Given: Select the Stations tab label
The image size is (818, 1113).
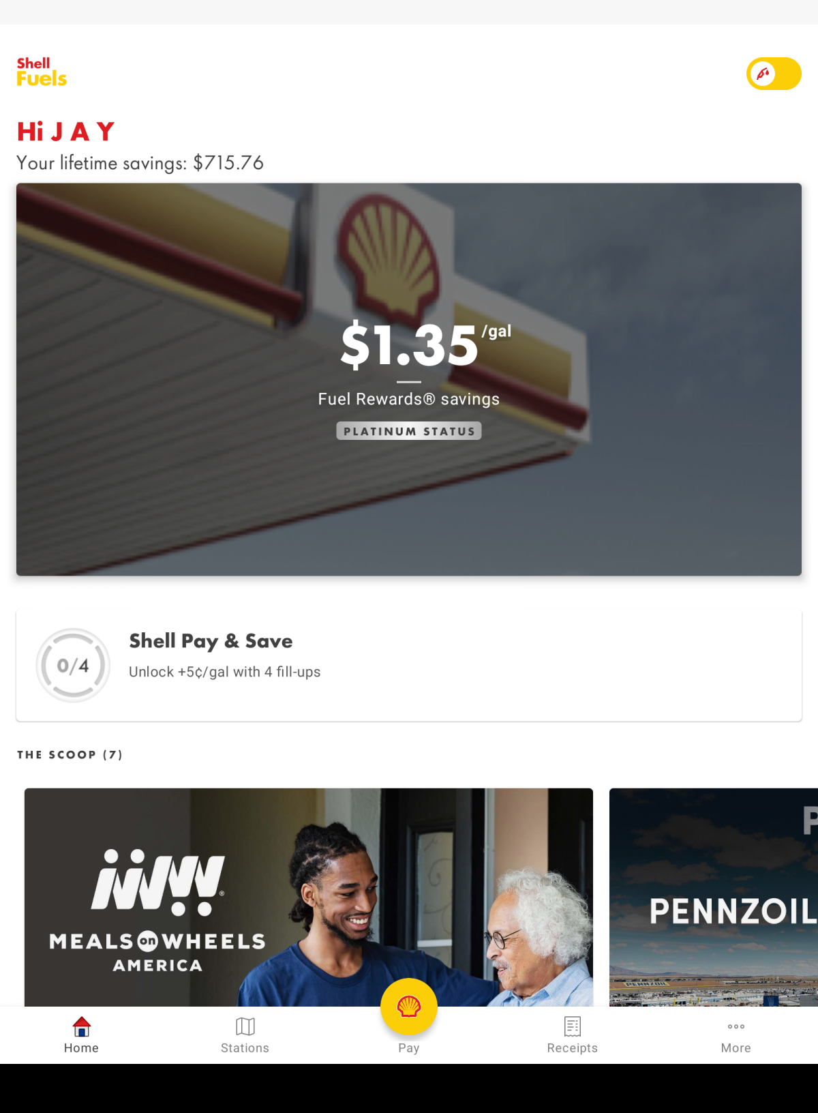Looking at the screenshot, I should (x=245, y=1048).
